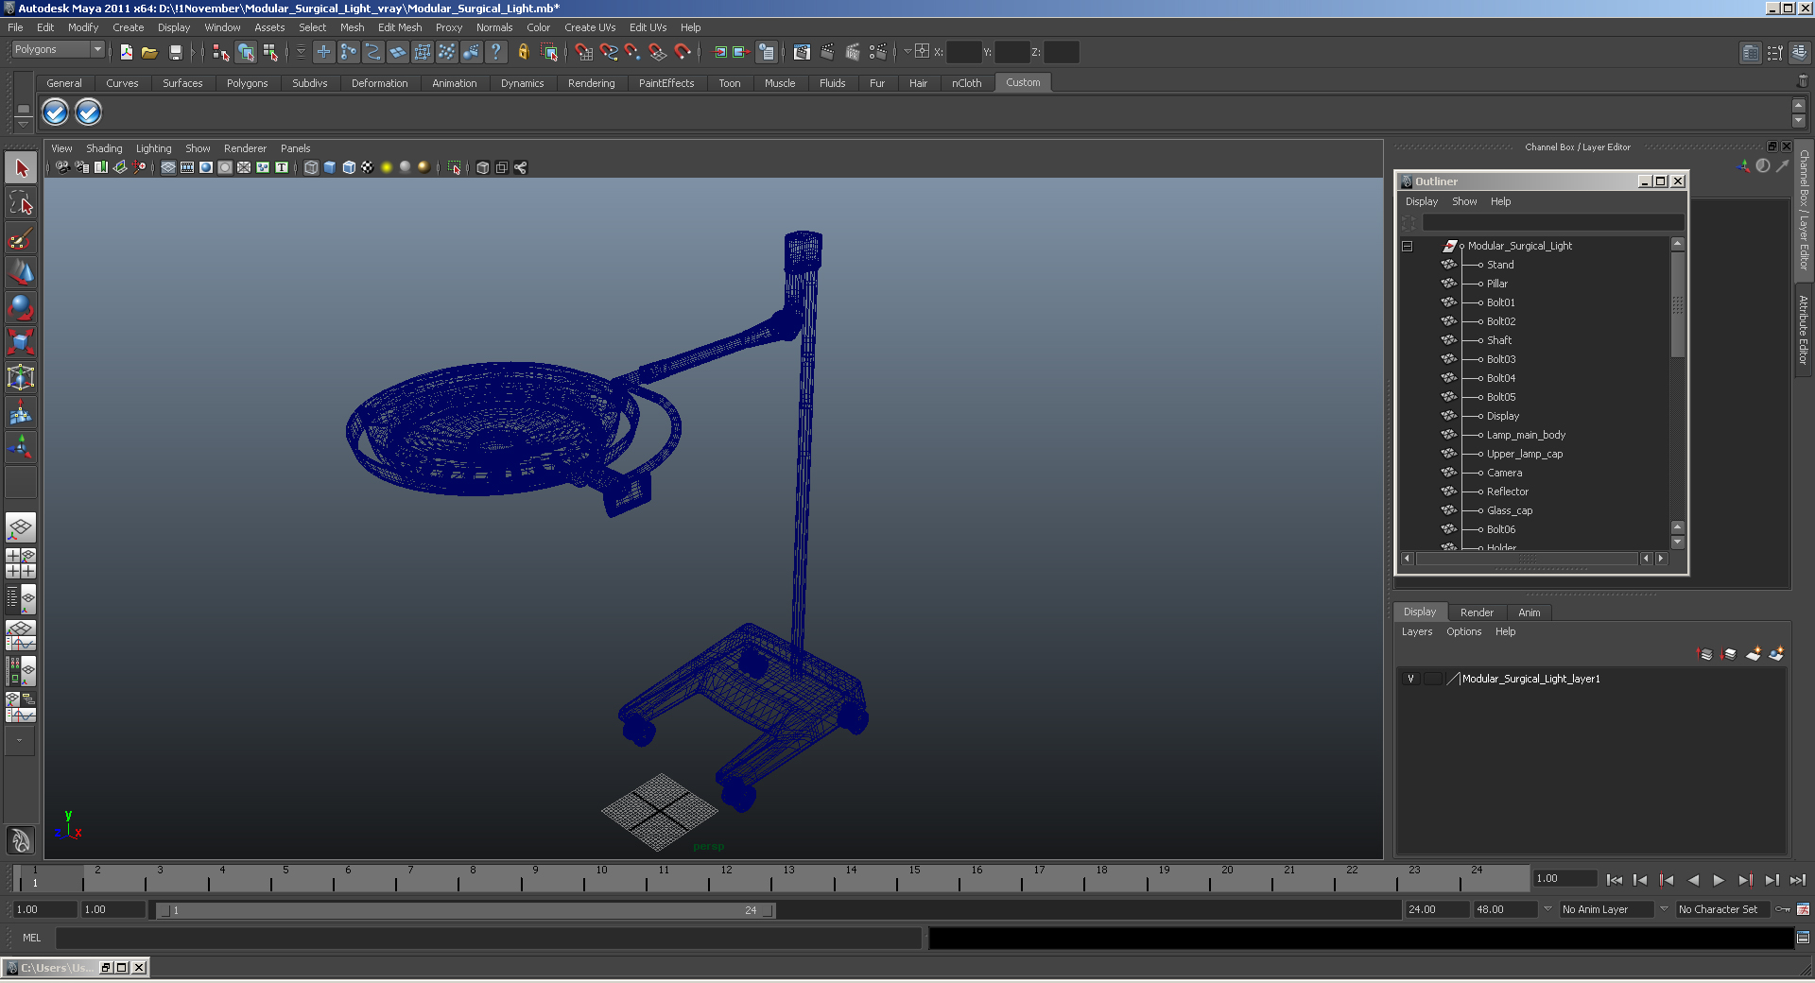Open the Create UVs menu
The image size is (1815, 983).
point(590,27)
